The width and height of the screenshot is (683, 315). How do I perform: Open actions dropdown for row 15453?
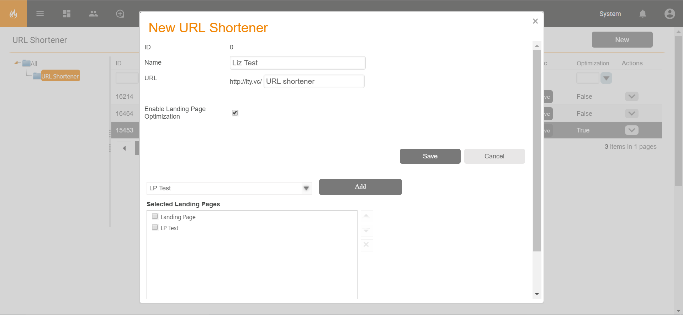pyautogui.click(x=631, y=130)
